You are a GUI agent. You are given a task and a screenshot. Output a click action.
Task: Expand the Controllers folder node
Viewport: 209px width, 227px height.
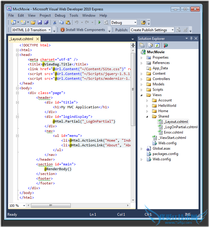(142, 79)
